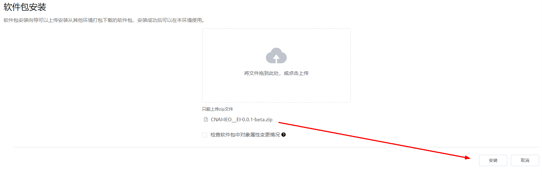Select uploaded file CNAMEO__EI-0.0.1-beta.zip
This screenshot has width=542, height=176.
pyautogui.click(x=241, y=119)
